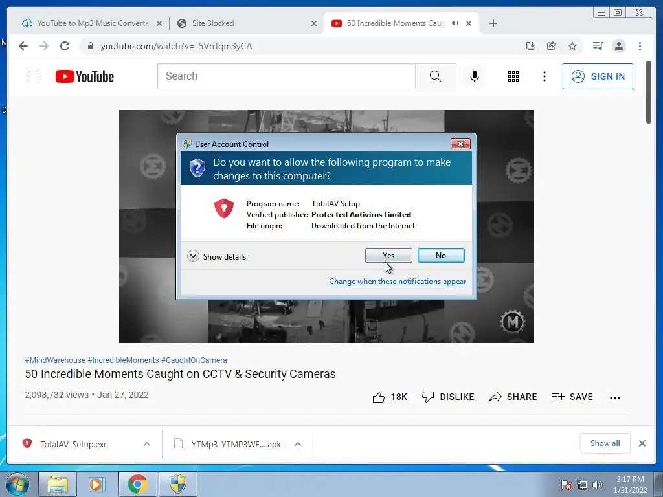Click Show all downloads

pos(605,443)
